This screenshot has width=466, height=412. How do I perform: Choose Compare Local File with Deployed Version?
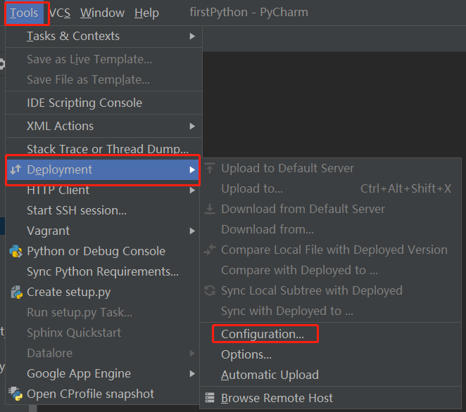coord(330,250)
